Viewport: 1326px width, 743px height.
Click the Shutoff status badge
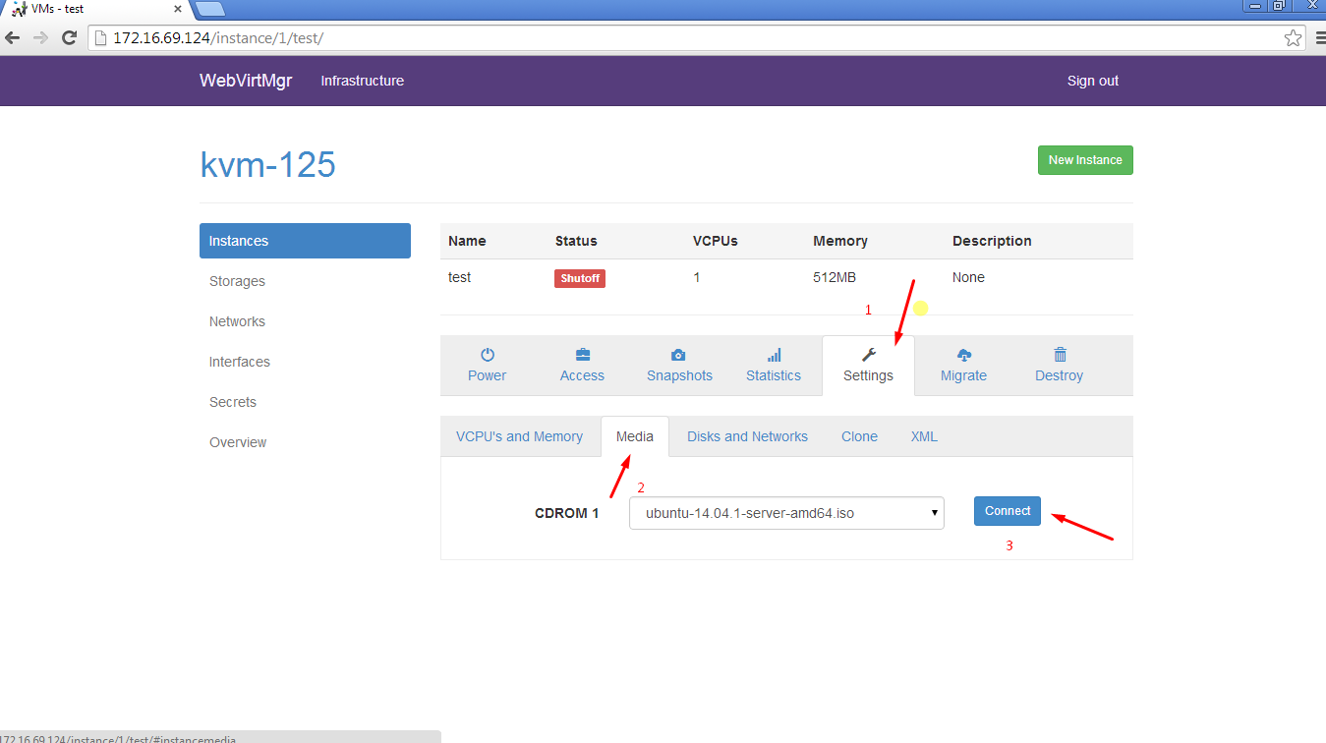pos(580,278)
